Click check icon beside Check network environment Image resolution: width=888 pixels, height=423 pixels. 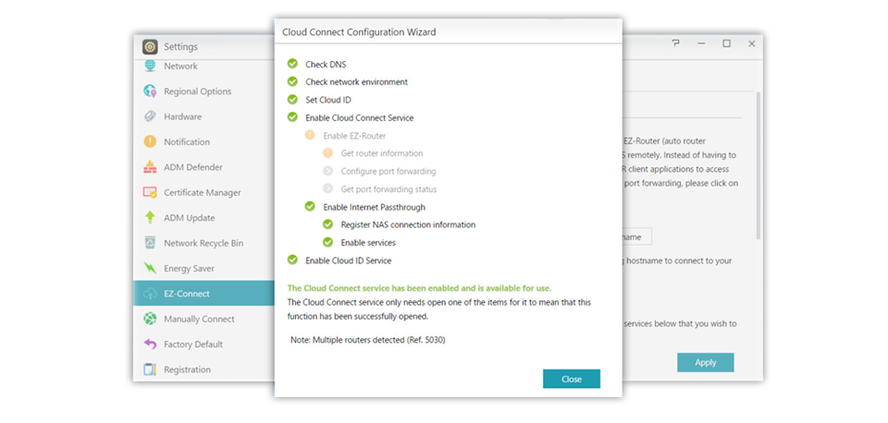point(292,81)
